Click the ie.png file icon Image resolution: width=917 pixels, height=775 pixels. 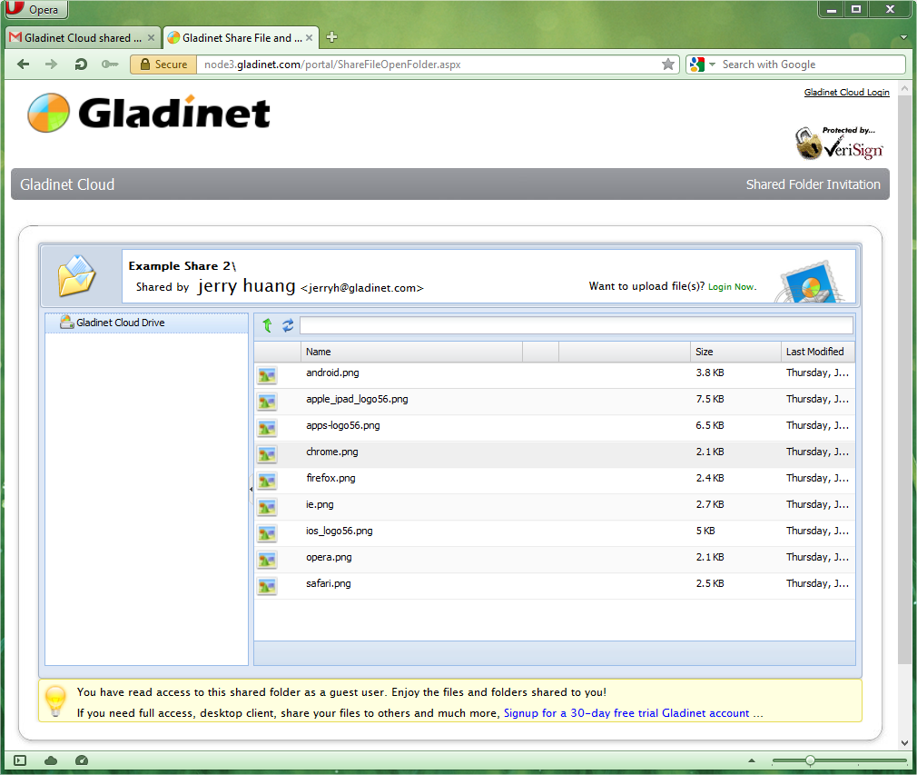267,507
